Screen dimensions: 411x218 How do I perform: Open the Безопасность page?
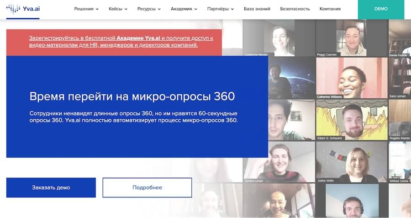tap(295, 9)
